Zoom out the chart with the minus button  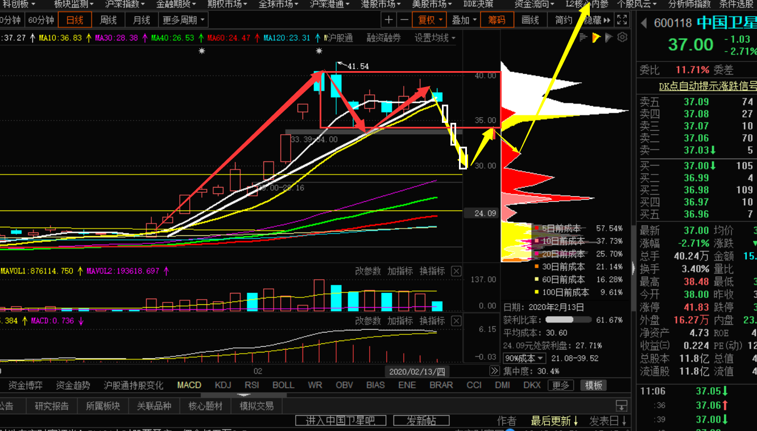click(404, 20)
